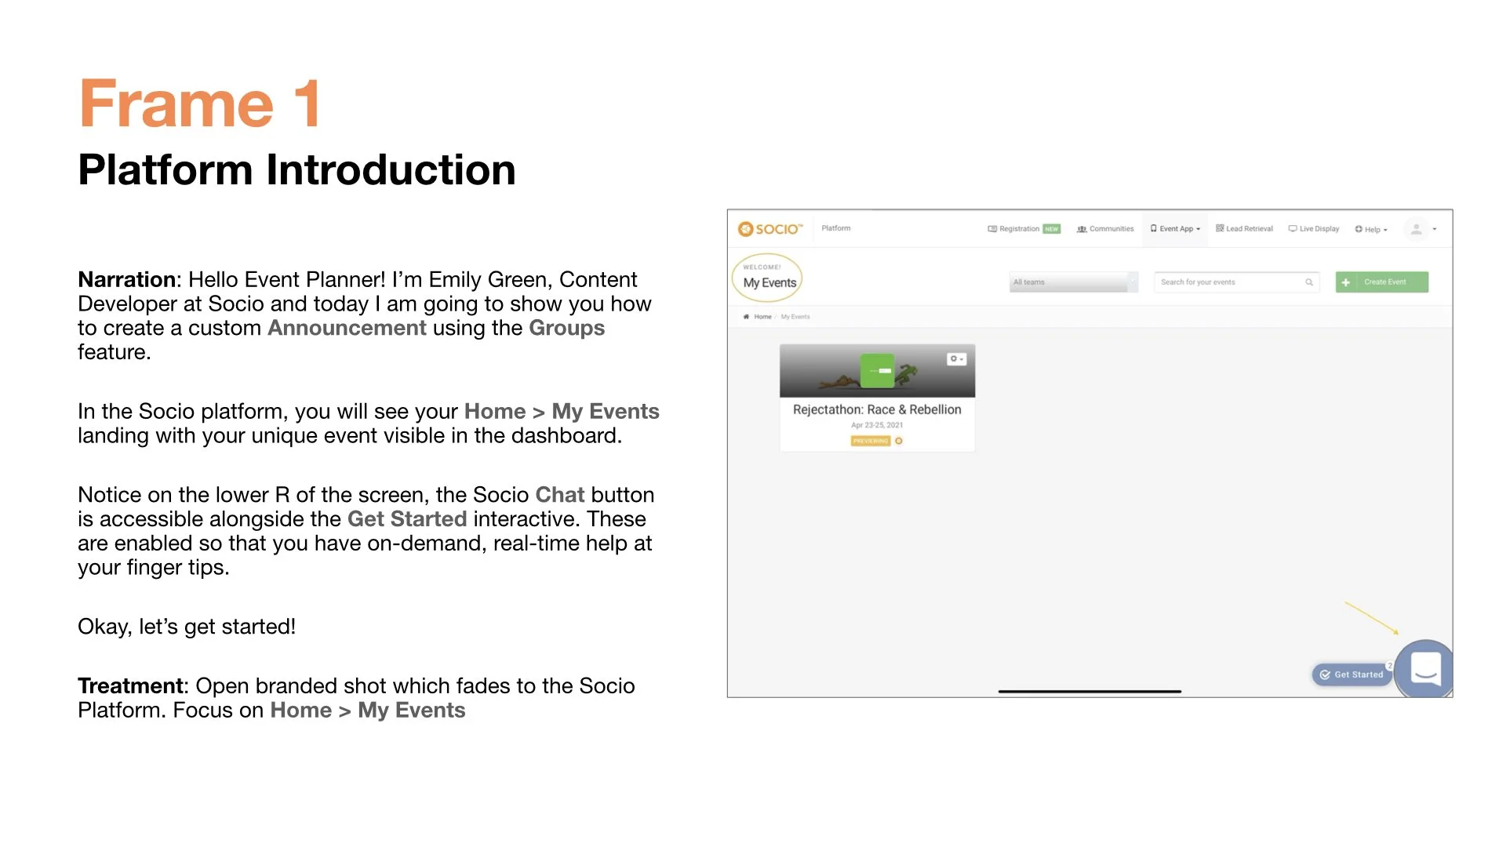Click the My Events breadcrumb link
Image resolution: width=1506 pixels, height=847 pixels.
[x=795, y=317]
